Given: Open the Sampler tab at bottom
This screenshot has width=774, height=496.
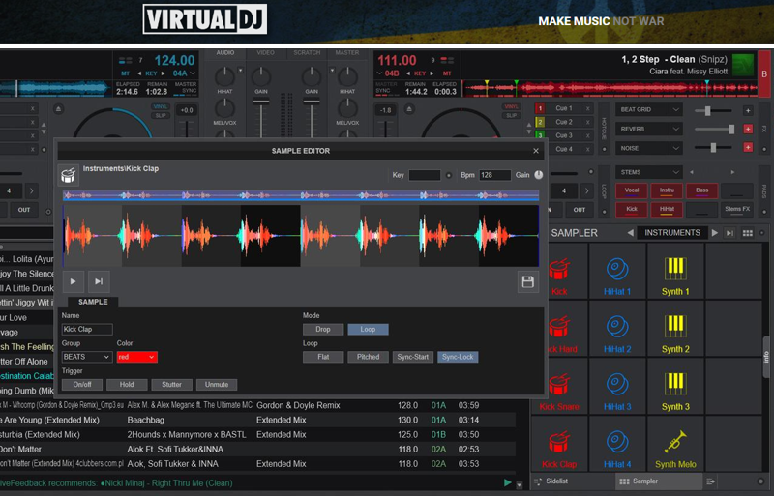Looking at the screenshot, I should coord(659,481).
